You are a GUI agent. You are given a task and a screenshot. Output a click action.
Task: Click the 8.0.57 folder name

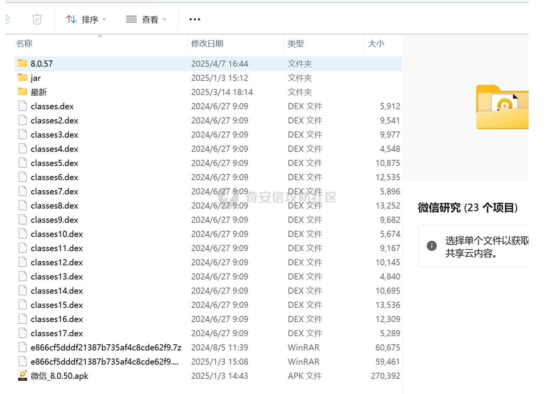42,63
